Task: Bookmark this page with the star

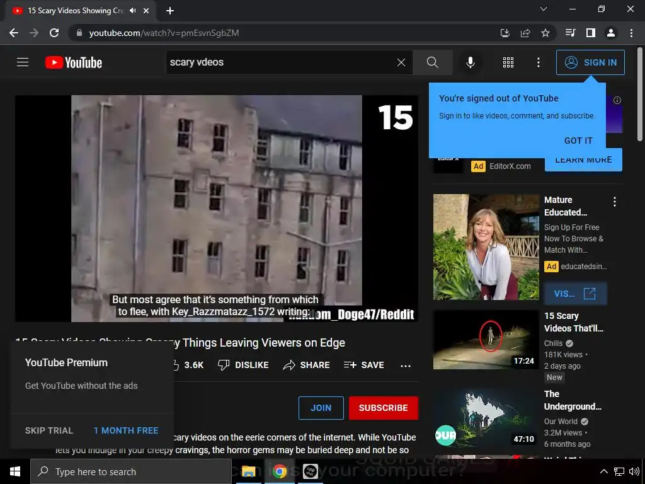Action: pos(545,33)
